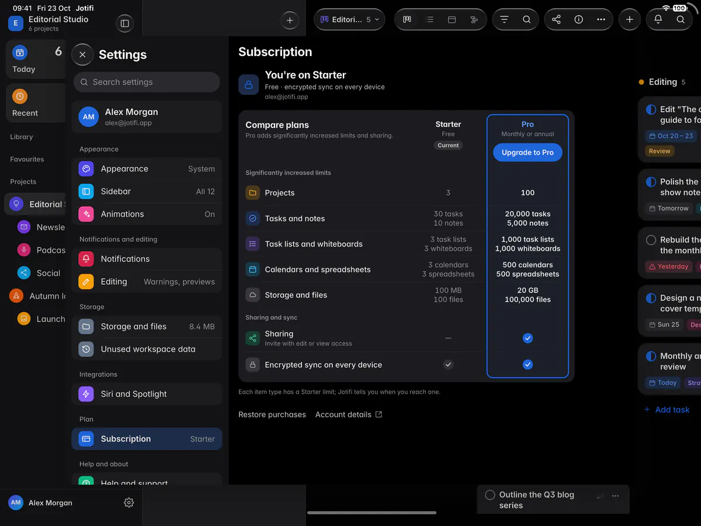Toggle completion of 'Monthly' review task

(651, 356)
